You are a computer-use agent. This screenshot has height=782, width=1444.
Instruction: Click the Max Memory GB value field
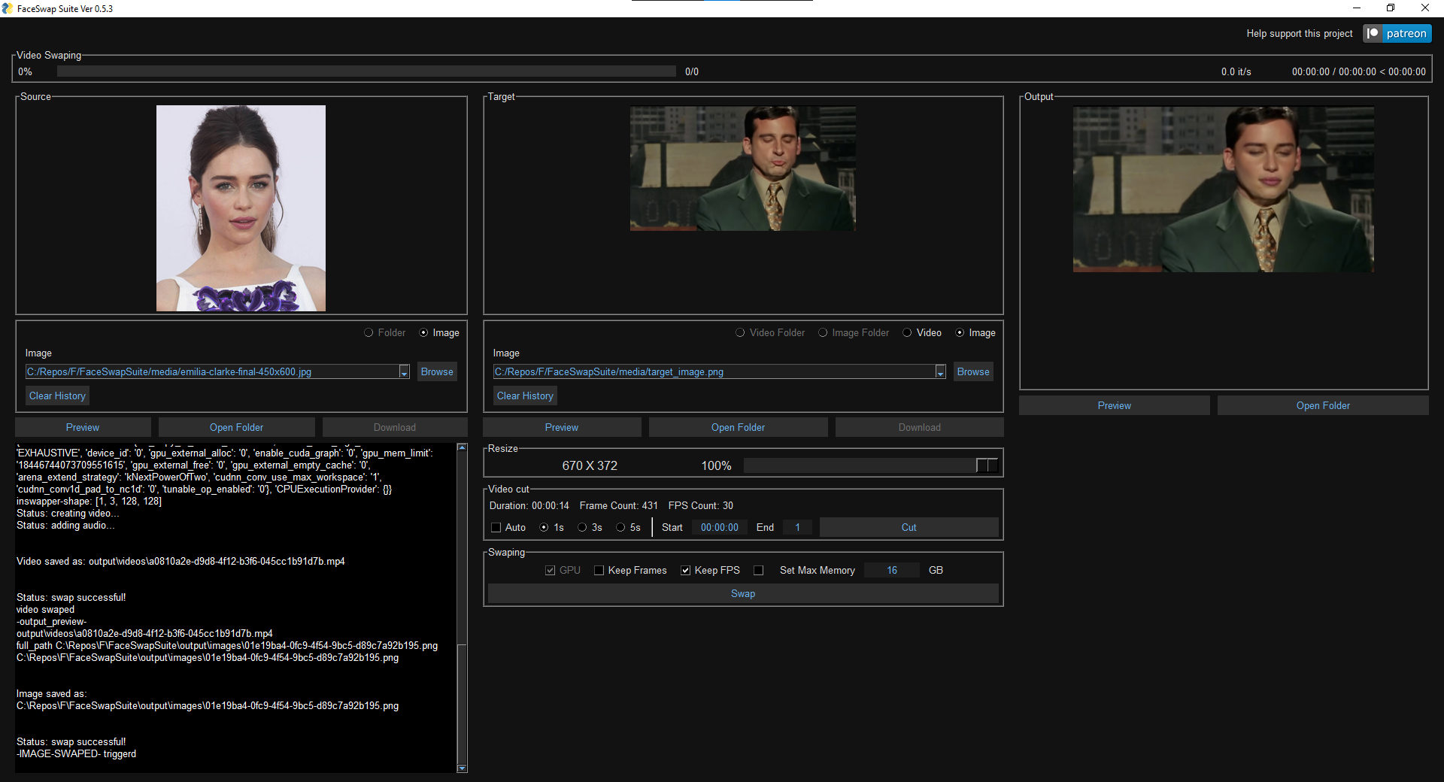click(x=892, y=570)
